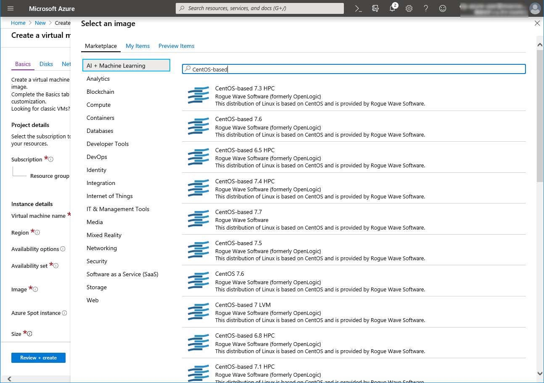Open the Help question mark
This screenshot has height=383, width=544.
(426, 8)
